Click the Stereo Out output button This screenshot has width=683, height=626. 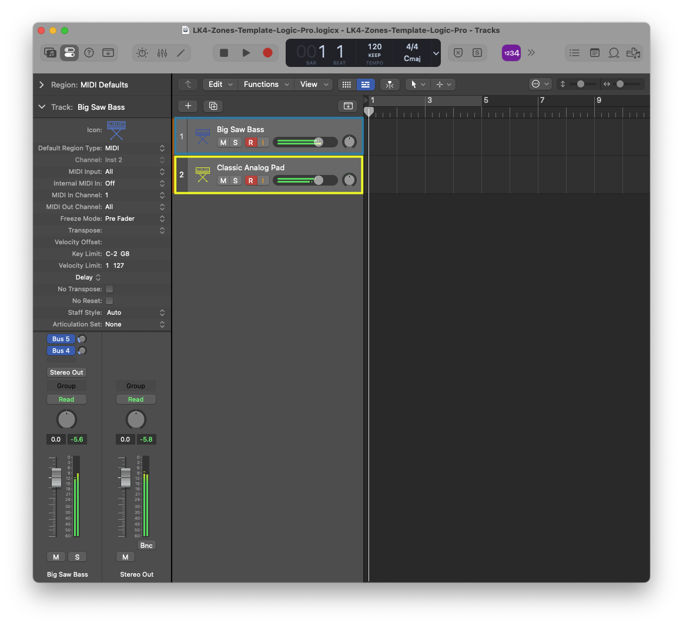tap(66, 372)
